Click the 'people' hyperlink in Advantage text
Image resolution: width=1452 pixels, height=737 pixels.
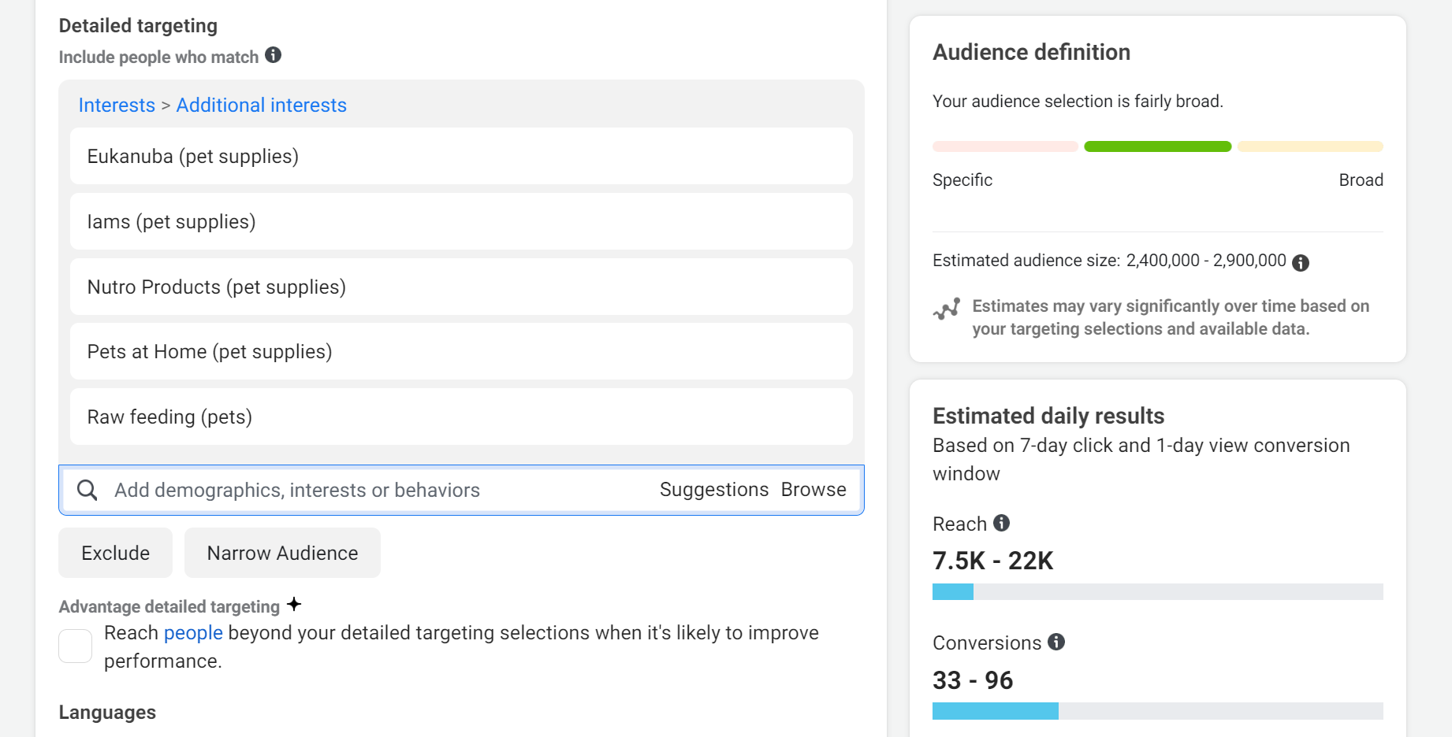193,632
